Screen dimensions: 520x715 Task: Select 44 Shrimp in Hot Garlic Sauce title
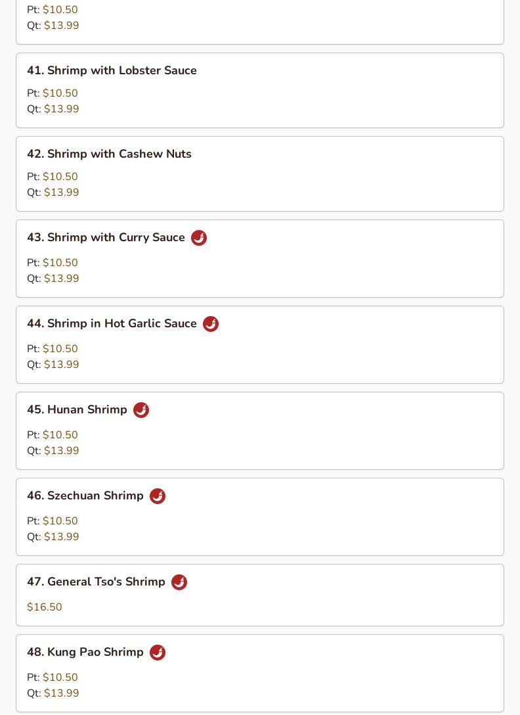click(112, 323)
